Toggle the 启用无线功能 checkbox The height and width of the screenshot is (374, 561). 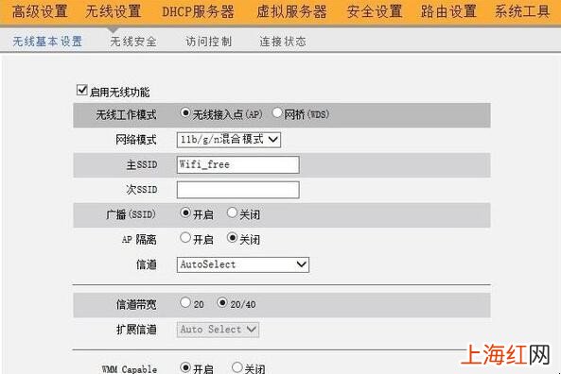82,90
